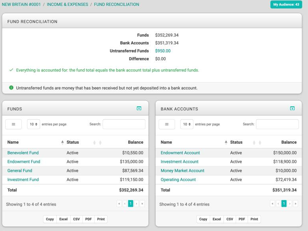Click the green info icon beside untransferred note
The image size is (308, 231).
pyautogui.click(x=11, y=88)
